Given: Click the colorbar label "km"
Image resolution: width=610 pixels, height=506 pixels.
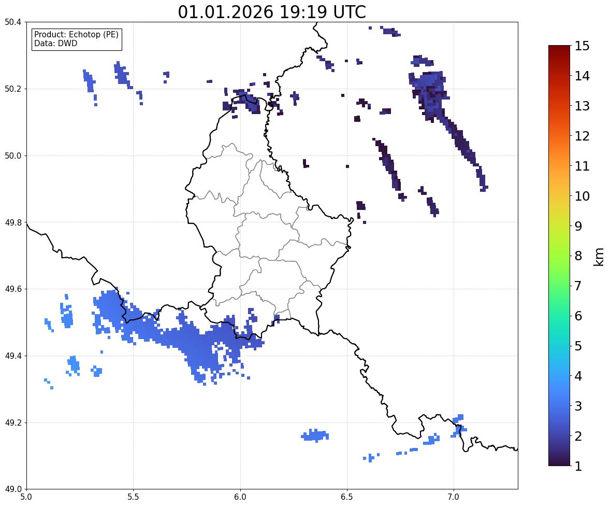Looking at the screenshot, I should pos(599,257).
